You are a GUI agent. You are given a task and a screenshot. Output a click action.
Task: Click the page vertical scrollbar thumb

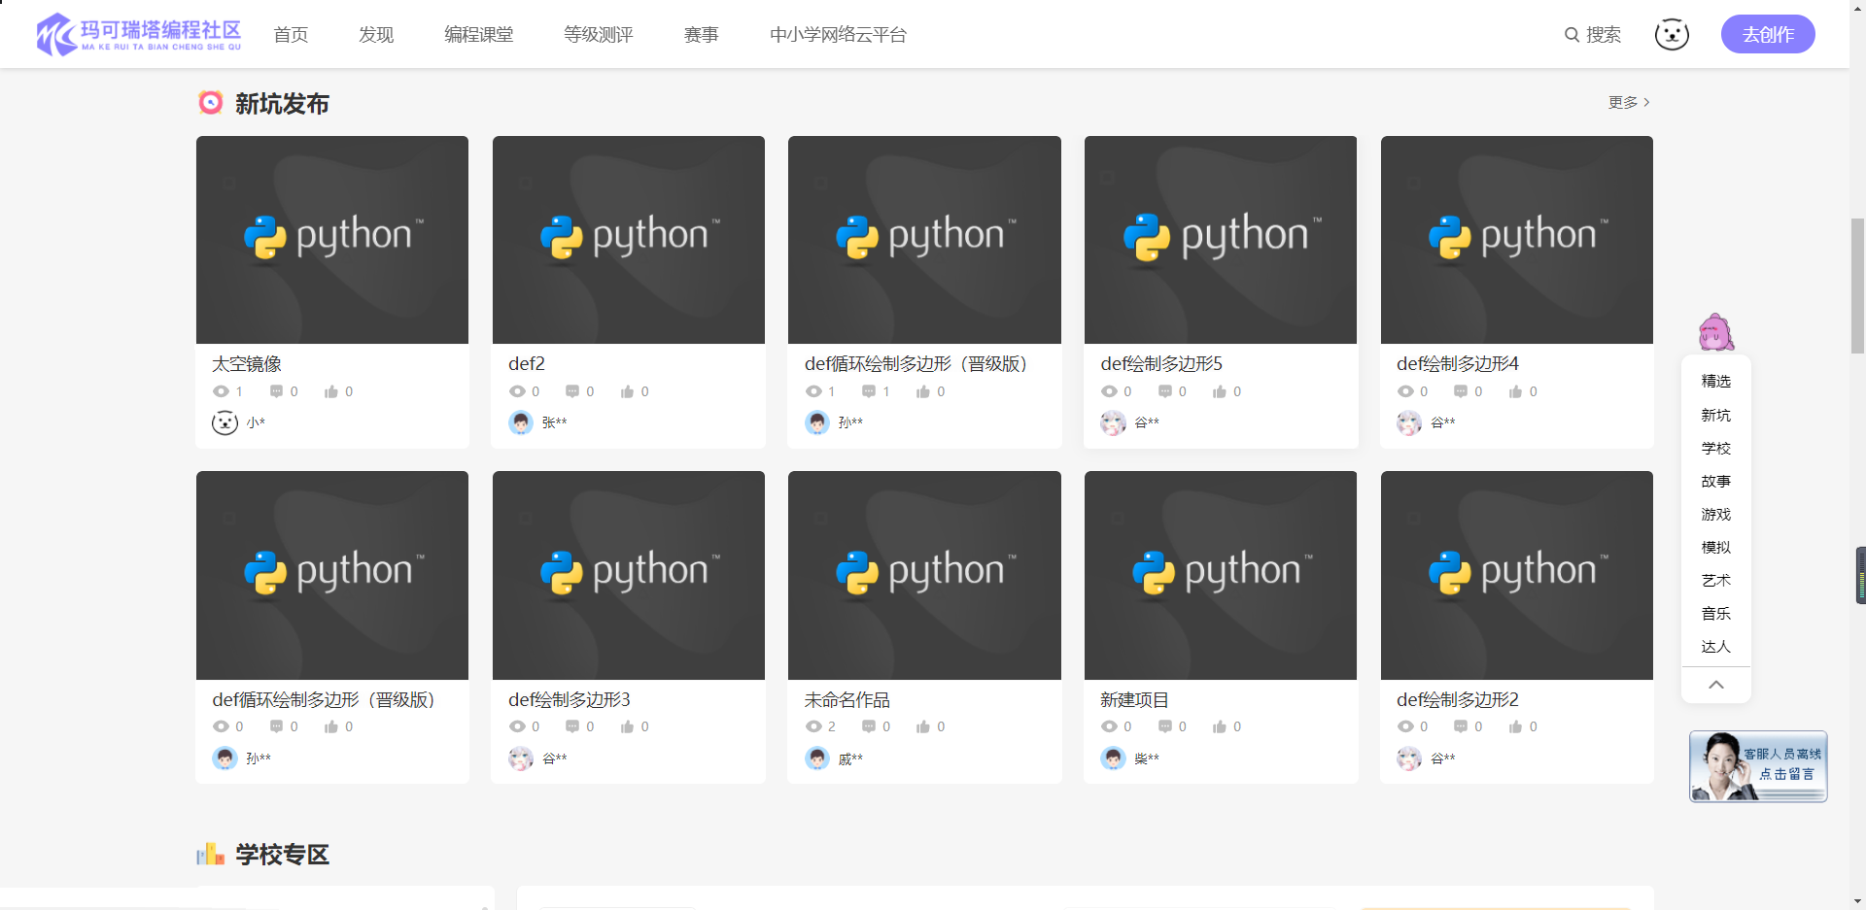click(x=1858, y=286)
